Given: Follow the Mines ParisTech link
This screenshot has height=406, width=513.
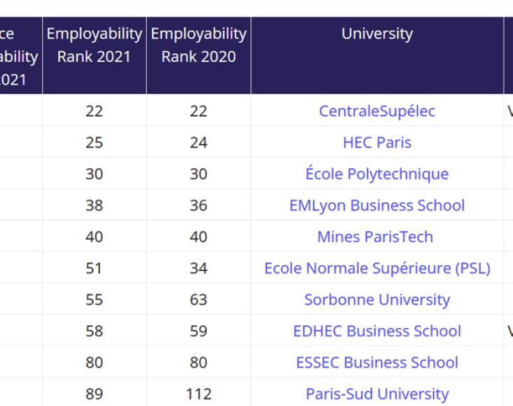Looking at the screenshot, I should [375, 237].
